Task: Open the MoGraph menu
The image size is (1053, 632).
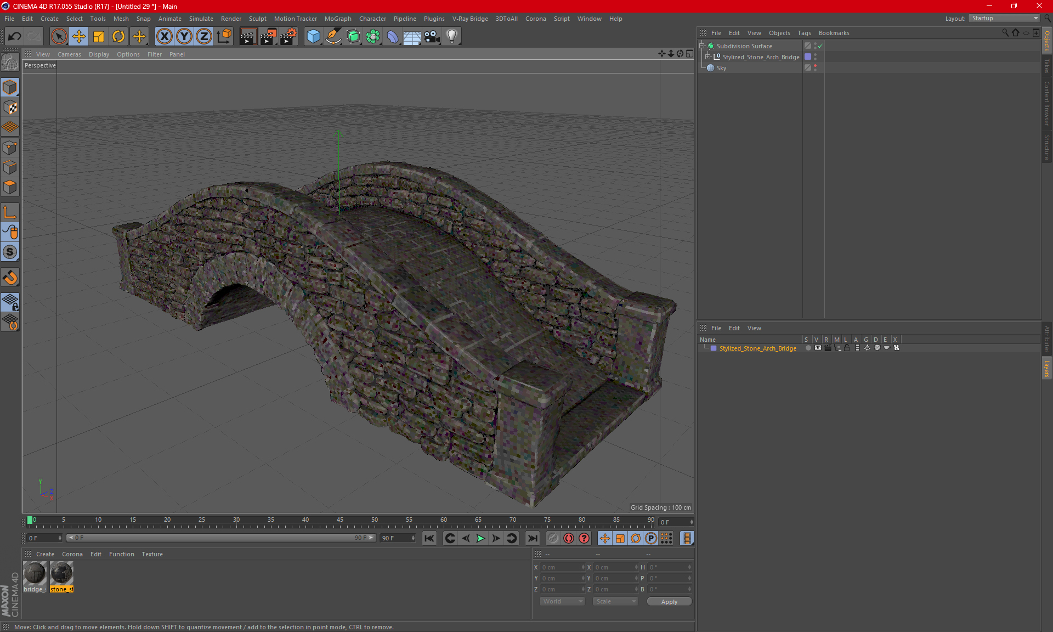Action: [338, 19]
